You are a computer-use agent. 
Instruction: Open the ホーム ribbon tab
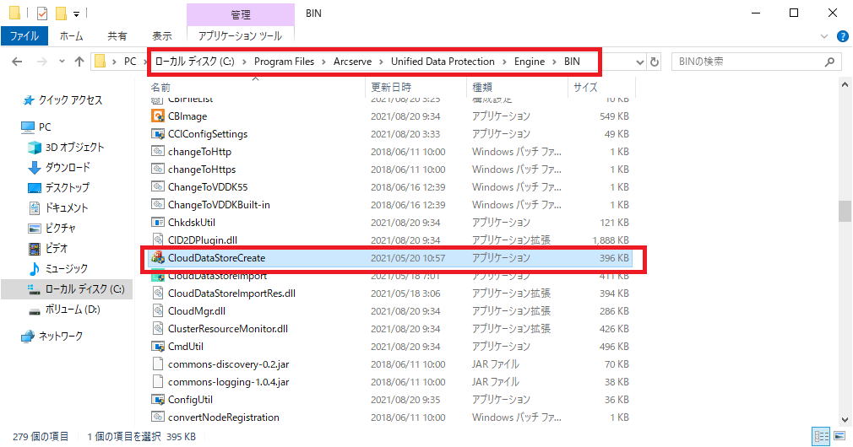point(71,36)
